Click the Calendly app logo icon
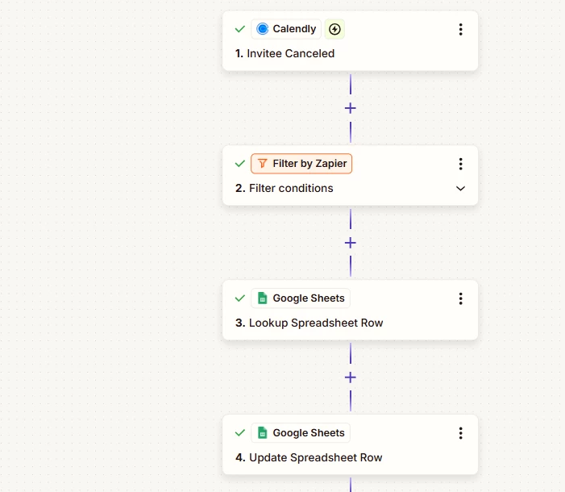Image resolution: width=565 pixels, height=492 pixels. [262, 29]
